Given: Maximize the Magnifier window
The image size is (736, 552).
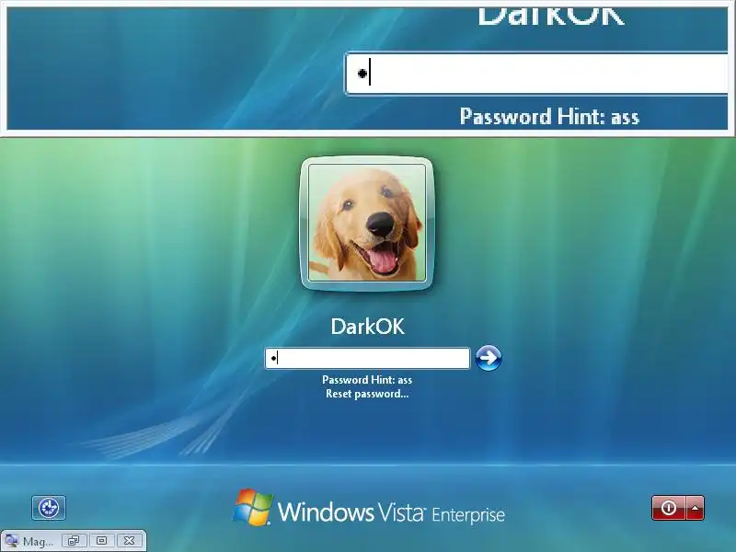Looking at the screenshot, I should click(101, 541).
